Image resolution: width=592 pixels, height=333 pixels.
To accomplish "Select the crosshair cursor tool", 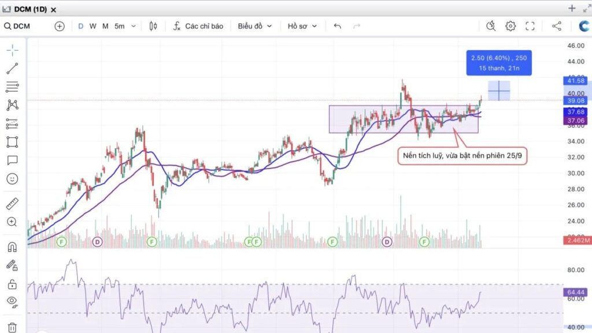I will [x=12, y=50].
